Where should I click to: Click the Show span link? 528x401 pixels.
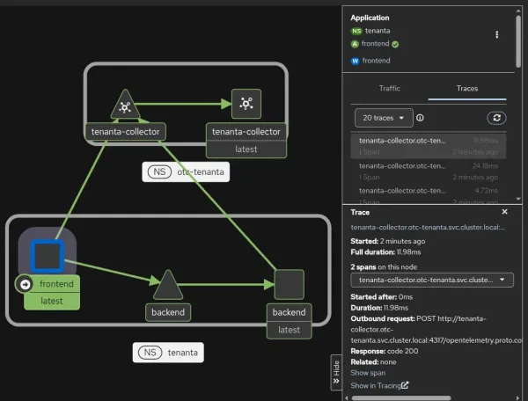[x=368, y=373]
